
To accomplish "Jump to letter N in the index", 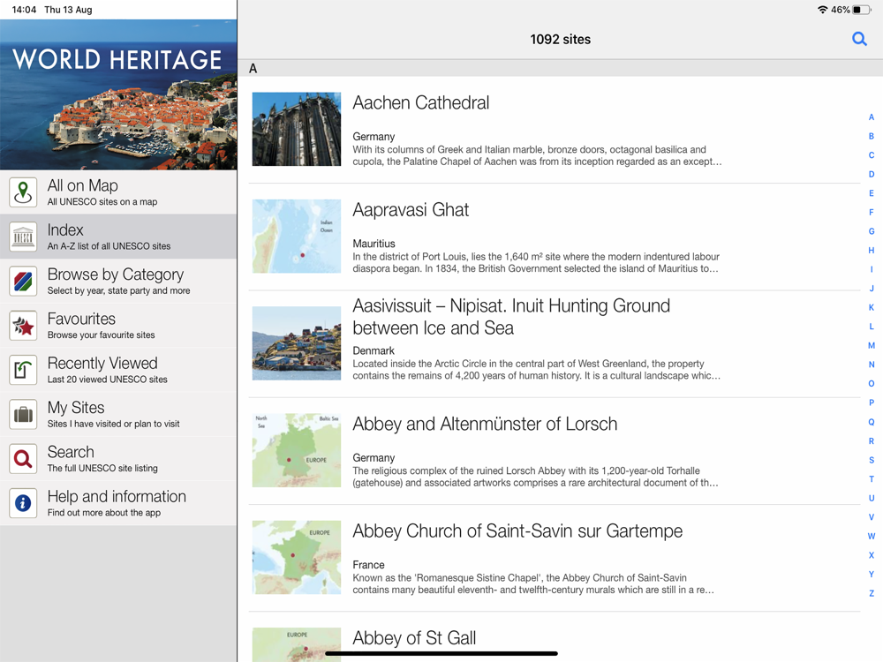I will (x=872, y=365).
